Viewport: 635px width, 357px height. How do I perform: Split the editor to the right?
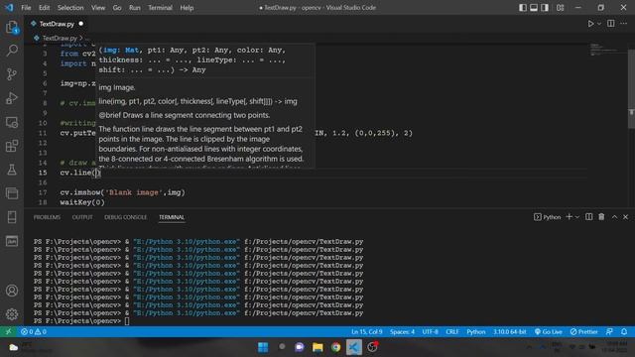[611, 24]
